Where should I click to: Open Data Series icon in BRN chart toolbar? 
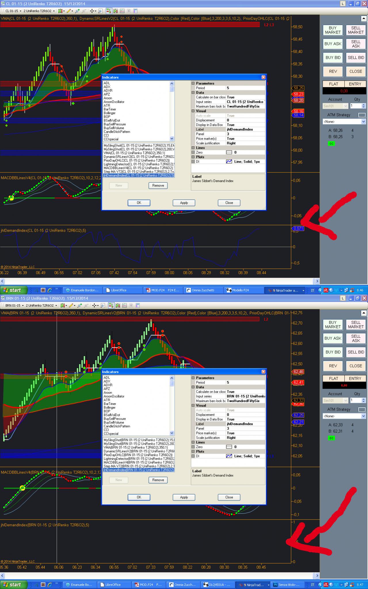118,305
